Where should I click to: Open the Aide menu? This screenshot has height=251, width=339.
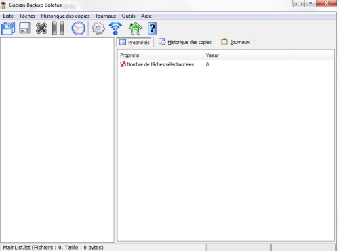tap(146, 16)
